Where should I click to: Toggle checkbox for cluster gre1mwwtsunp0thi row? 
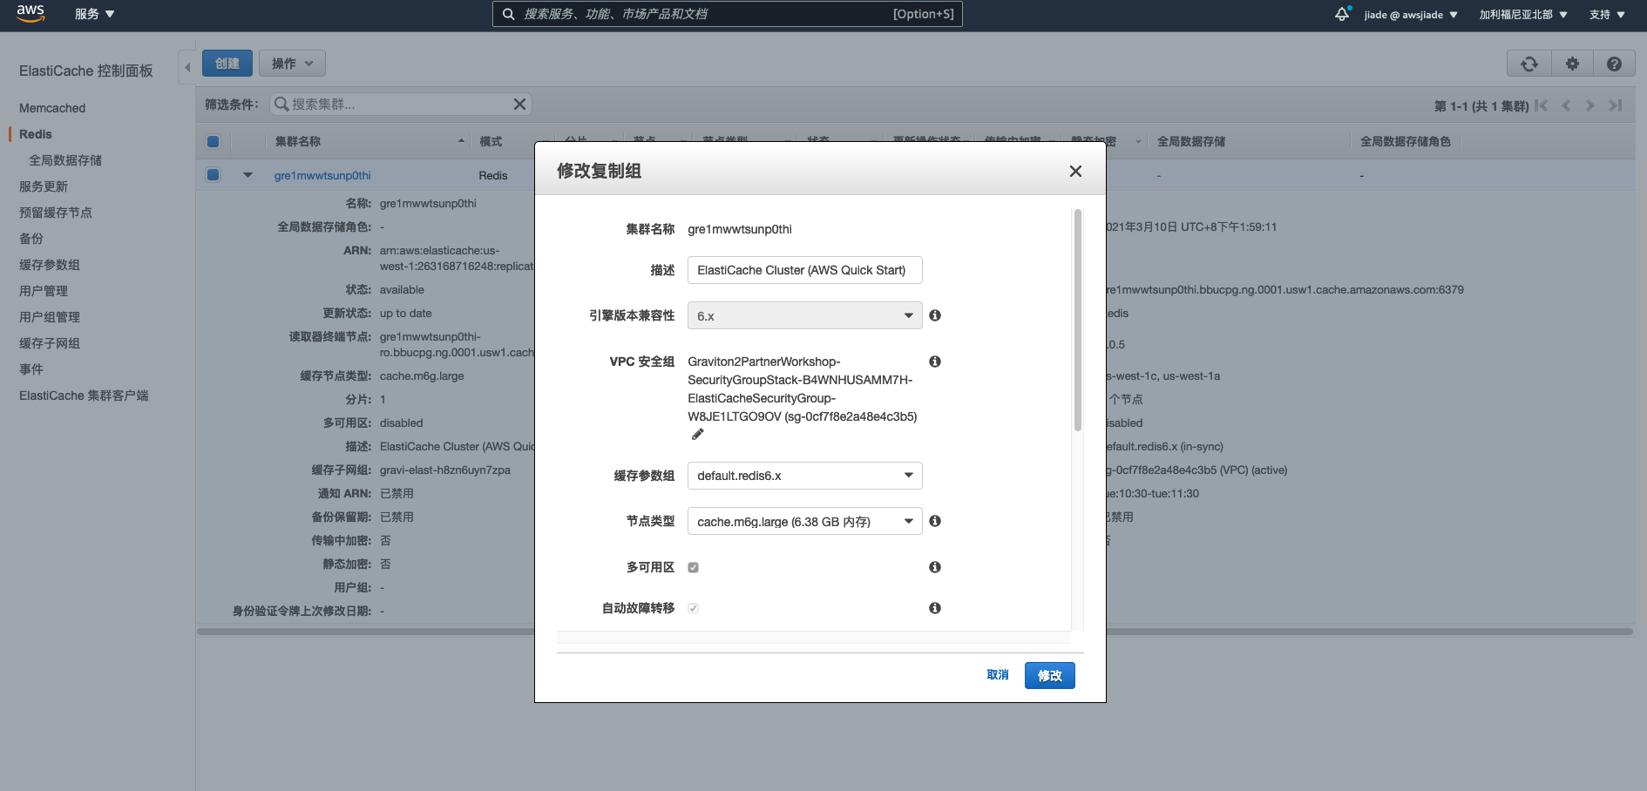coord(213,175)
